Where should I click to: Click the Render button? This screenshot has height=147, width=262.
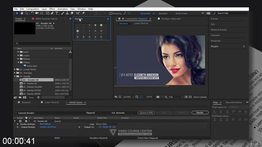point(200,113)
